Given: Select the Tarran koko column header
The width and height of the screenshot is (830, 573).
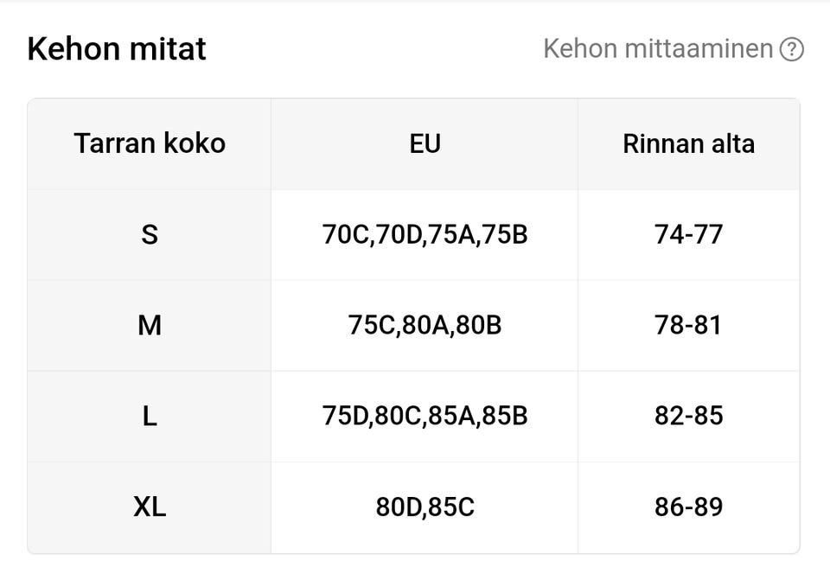Looking at the screenshot, I should [x=150, y=143].
